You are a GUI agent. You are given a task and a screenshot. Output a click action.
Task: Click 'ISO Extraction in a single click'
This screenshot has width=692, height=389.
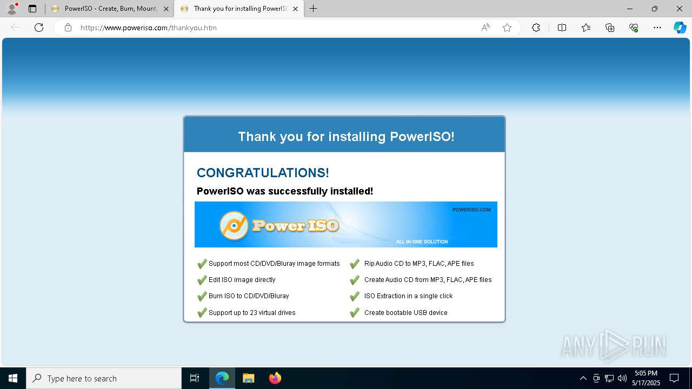pyautogui.click(x=409, y=296)
